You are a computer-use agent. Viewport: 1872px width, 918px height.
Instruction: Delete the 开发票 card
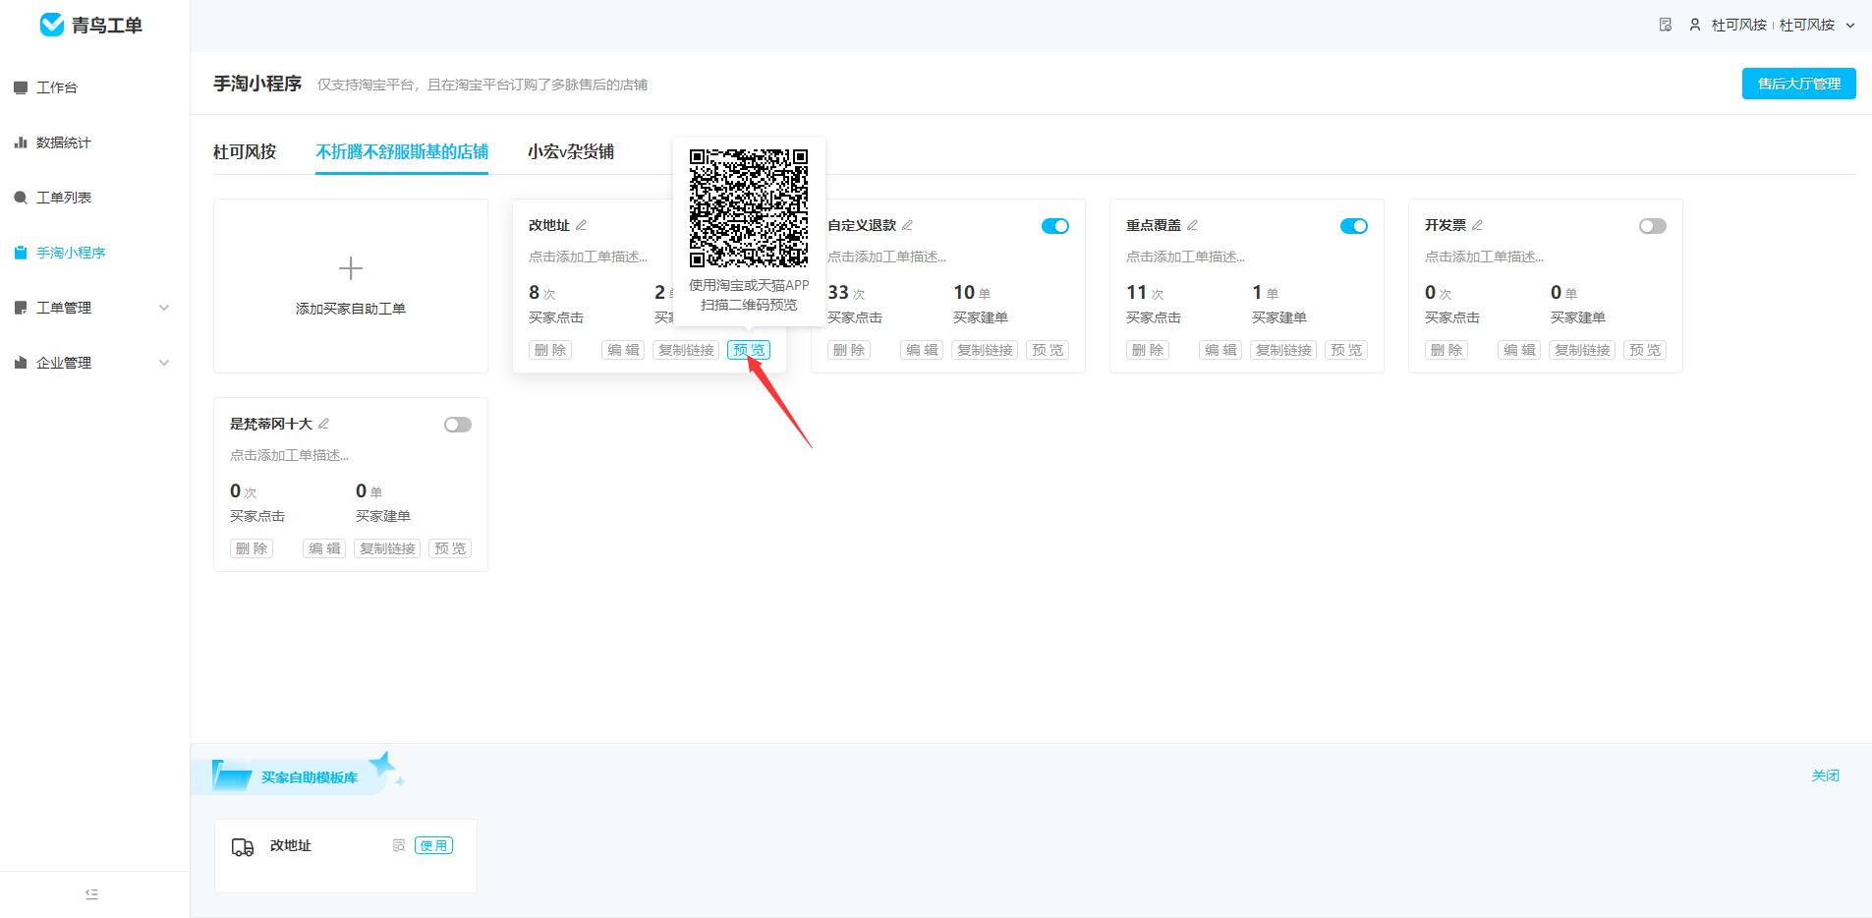(1447, 350)
